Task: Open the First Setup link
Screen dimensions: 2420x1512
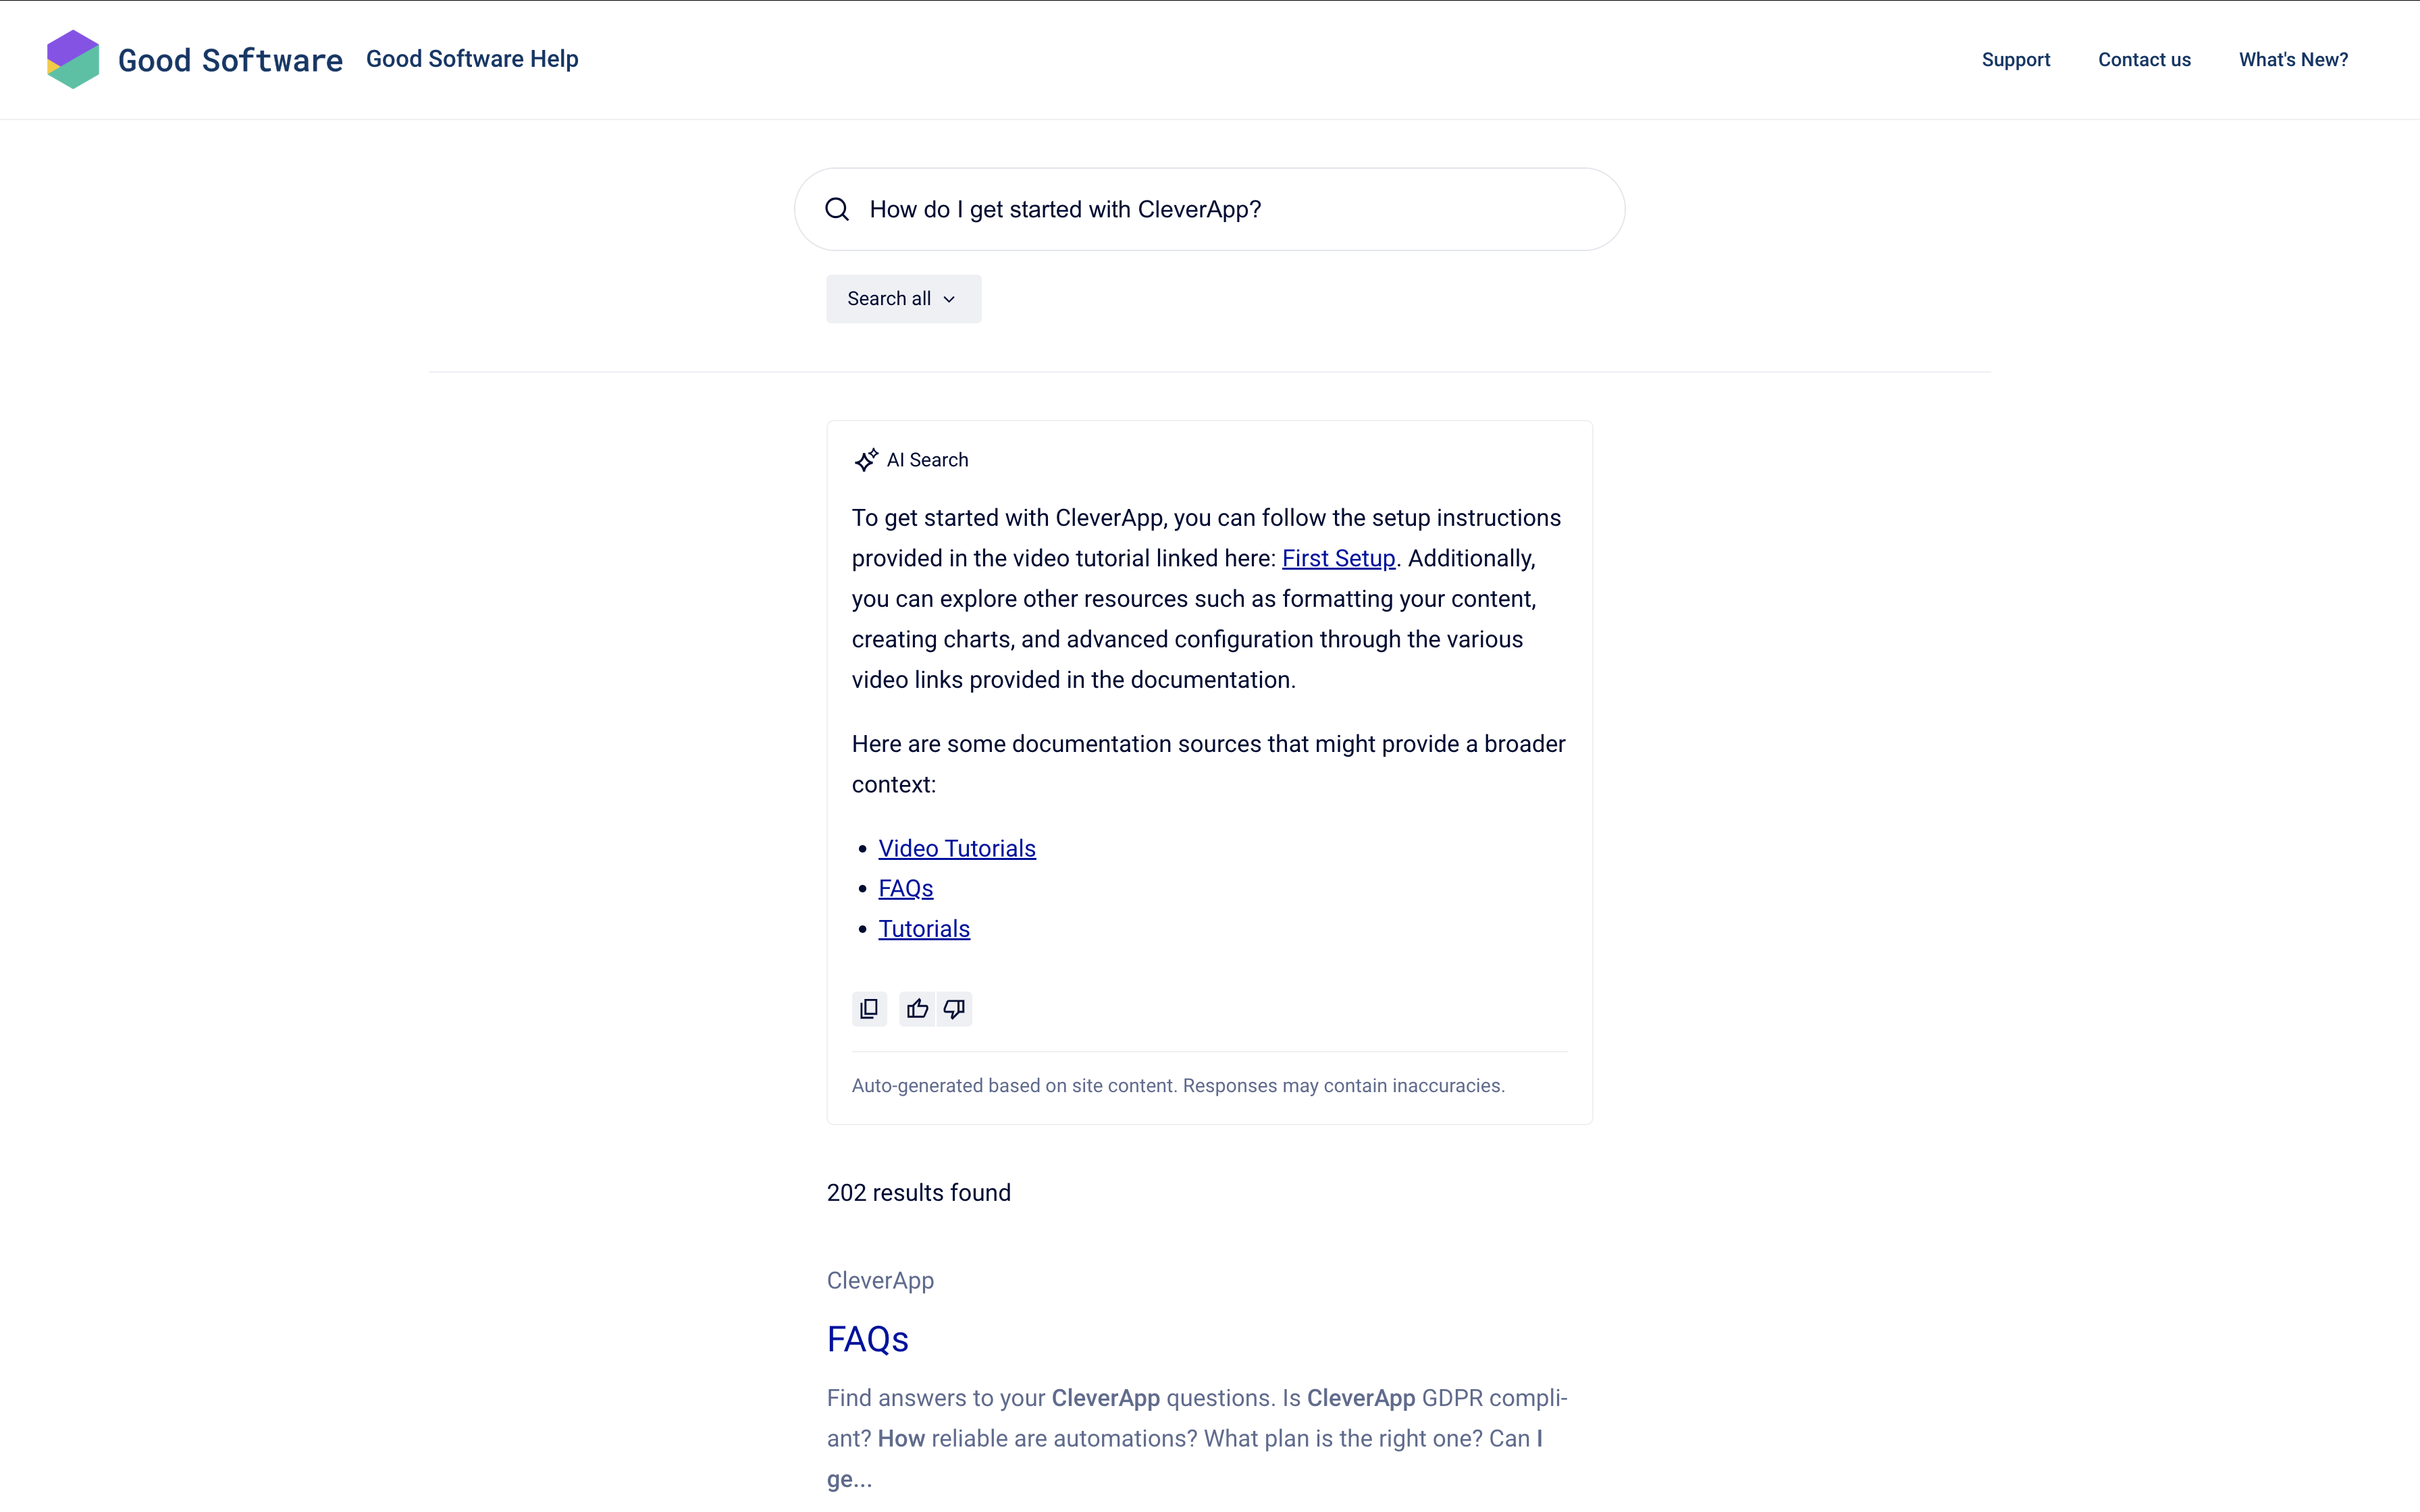Action: click(x=1338, y=558)
